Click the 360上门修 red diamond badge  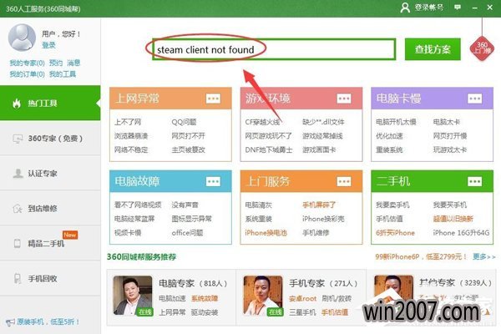tap(482, 48)
